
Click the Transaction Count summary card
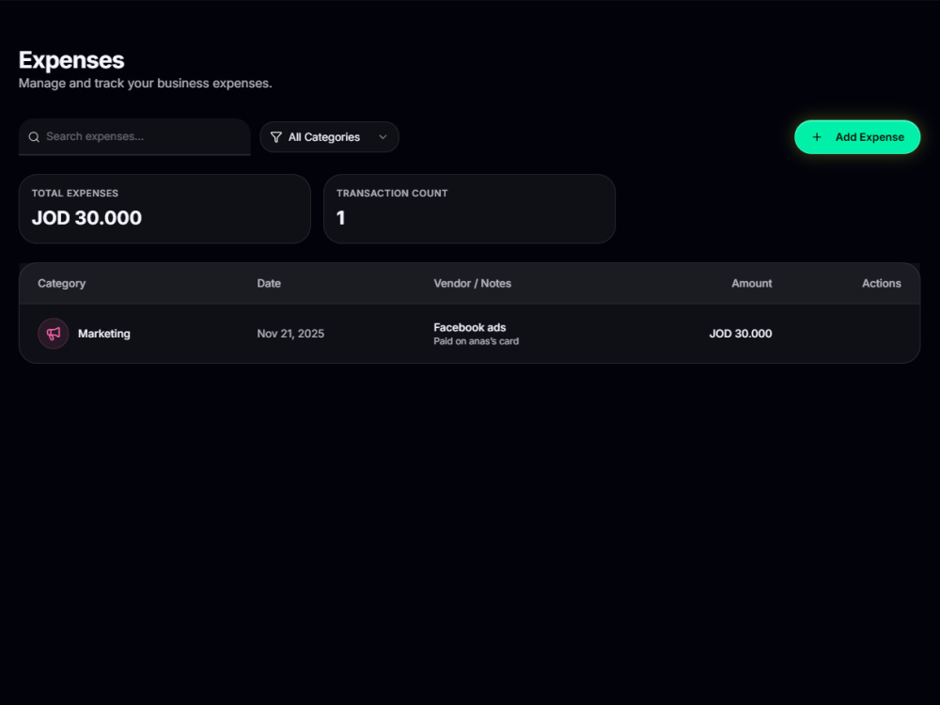pyautogui.click(x=469, y=210)
